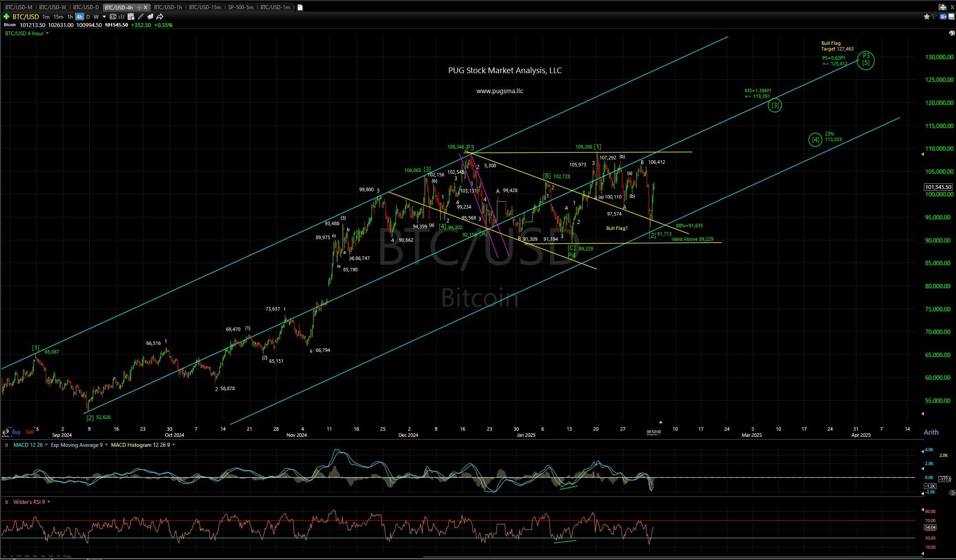This screenshot has height=560, width=956.
Task: Activate the D daily timeframe button
Action: [x=88, y=17]
